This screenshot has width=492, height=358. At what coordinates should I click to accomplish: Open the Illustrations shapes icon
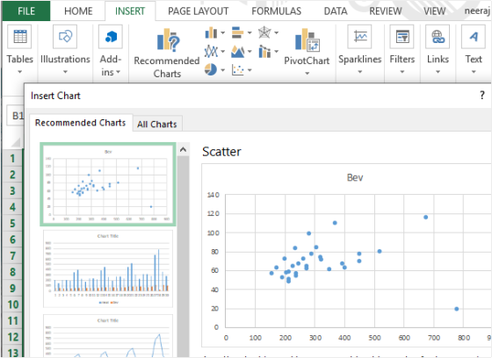[x=65, y=37]
